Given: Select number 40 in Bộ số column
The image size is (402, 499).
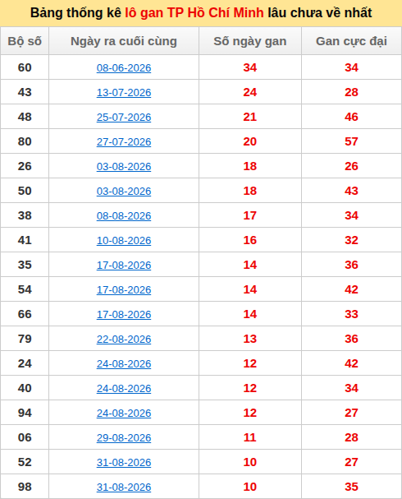Looking at the screenshot, I should (x=25, y=388).
